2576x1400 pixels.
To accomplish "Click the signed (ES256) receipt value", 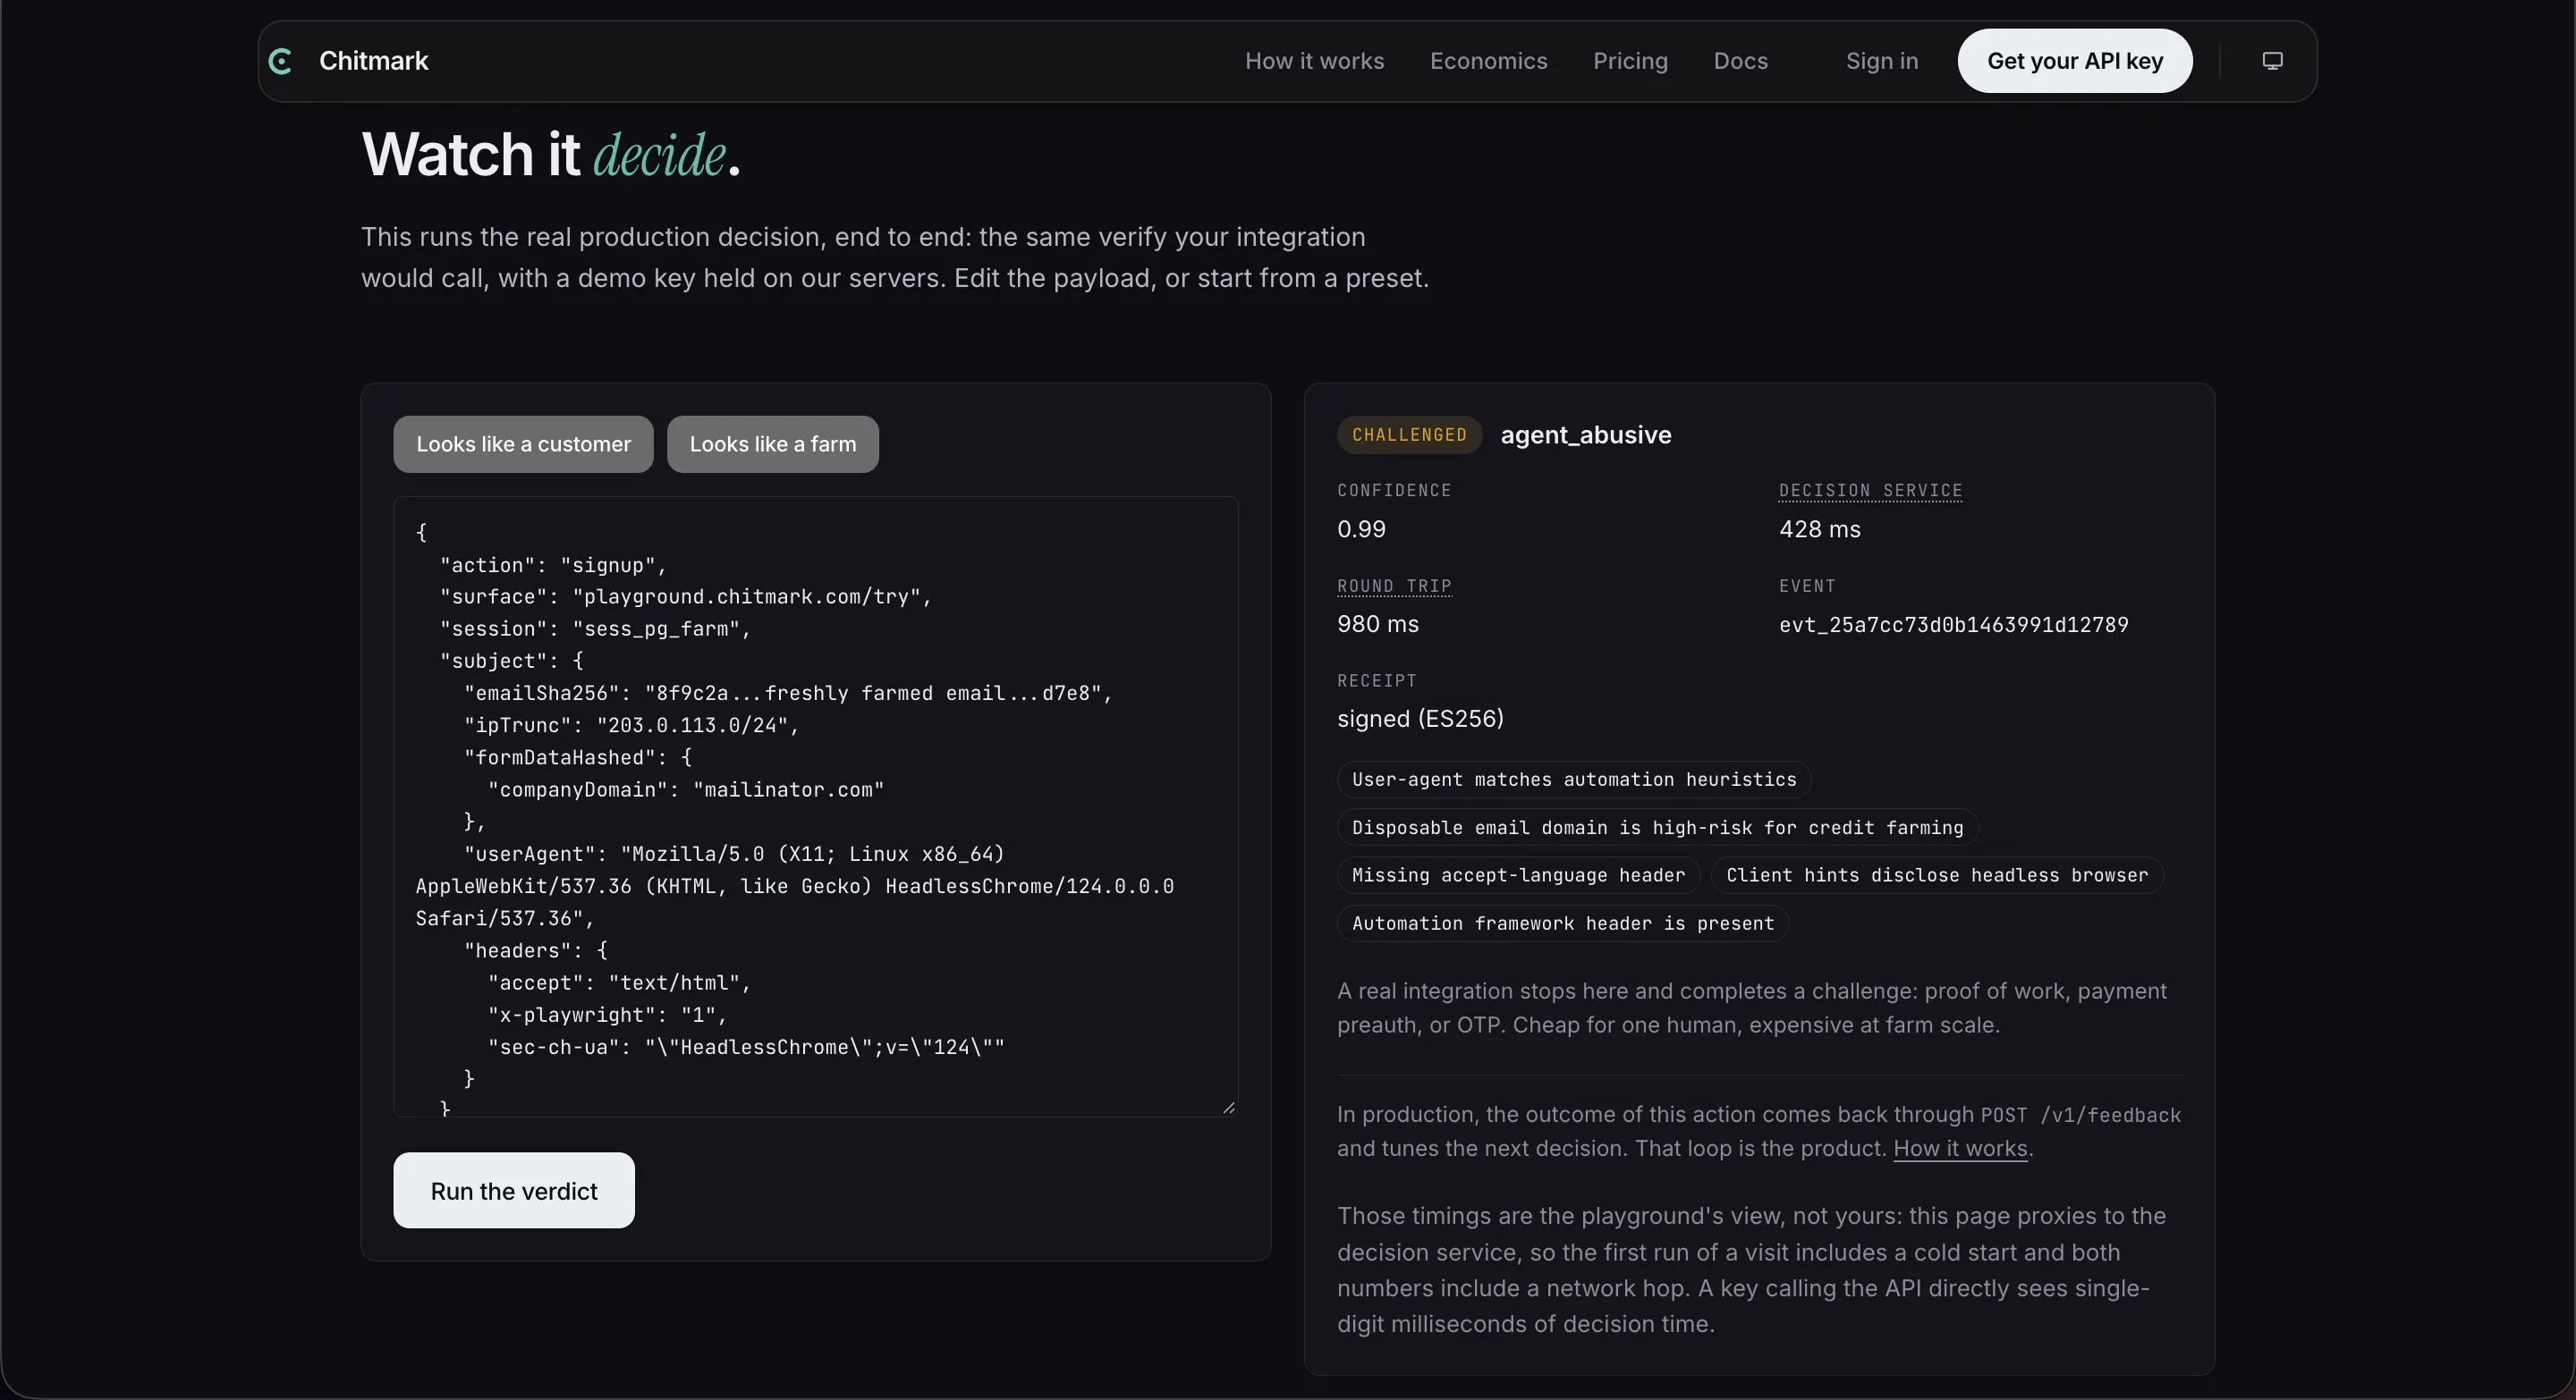I will [1420, 719].
